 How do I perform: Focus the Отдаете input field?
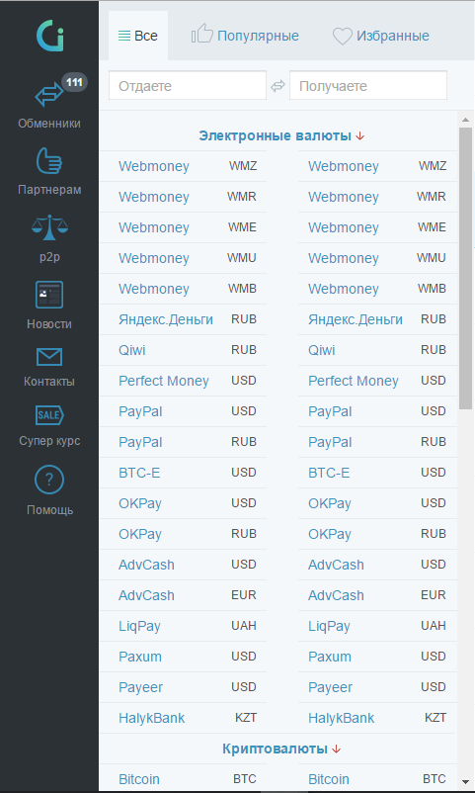coord(188,85)
